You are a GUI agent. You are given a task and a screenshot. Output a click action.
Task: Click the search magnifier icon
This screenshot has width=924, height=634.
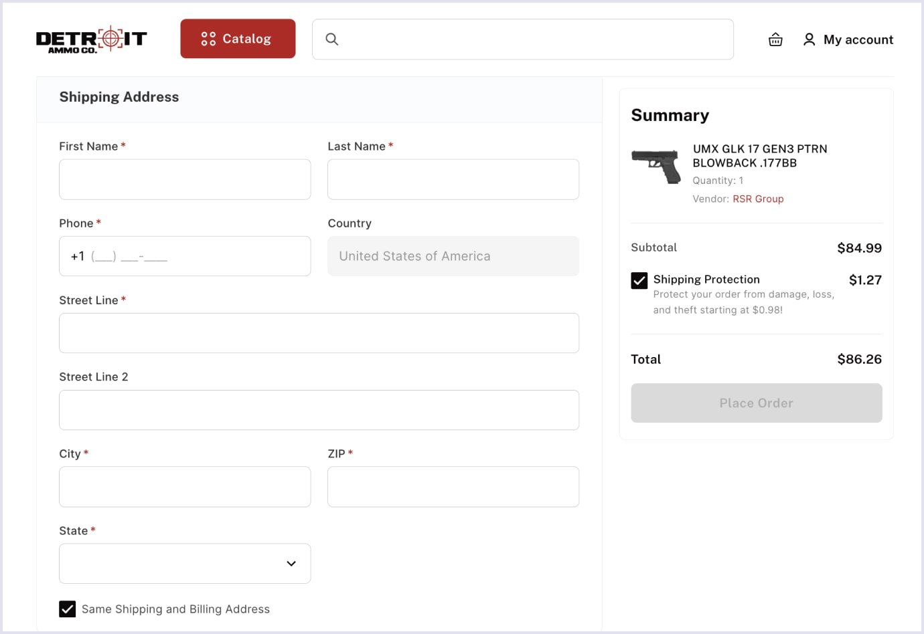331,39
